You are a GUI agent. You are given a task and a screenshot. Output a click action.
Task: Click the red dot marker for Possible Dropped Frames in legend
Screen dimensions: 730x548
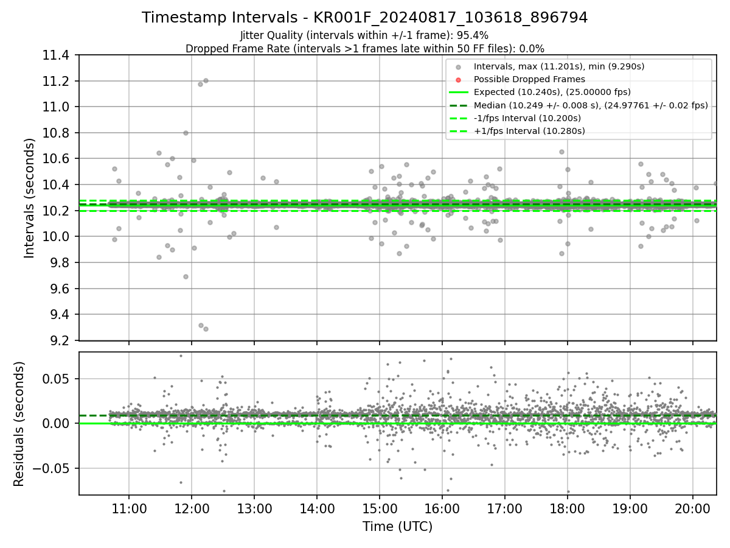point(459,80)
